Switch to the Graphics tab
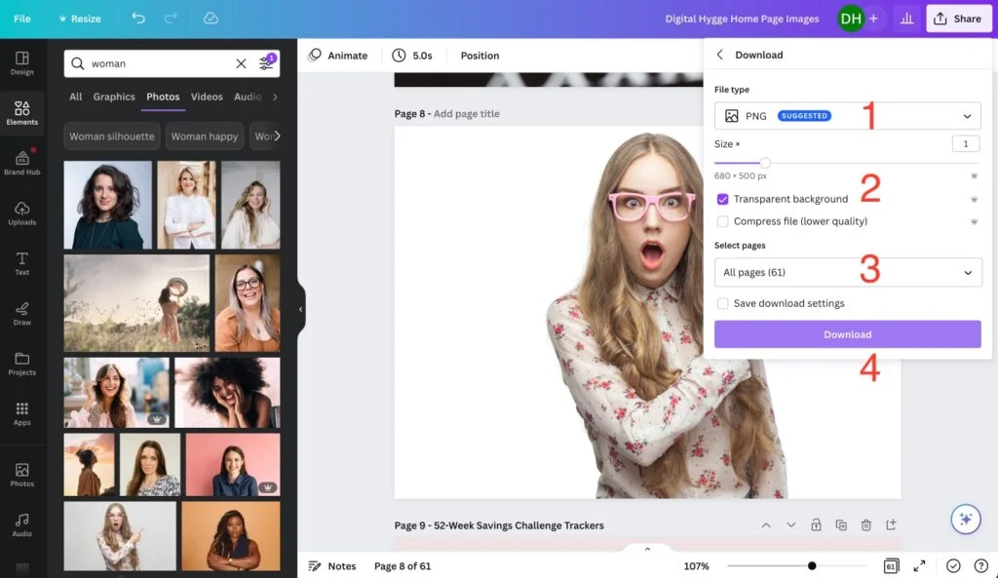Screen dimensions: 998x578 [114, 96]
